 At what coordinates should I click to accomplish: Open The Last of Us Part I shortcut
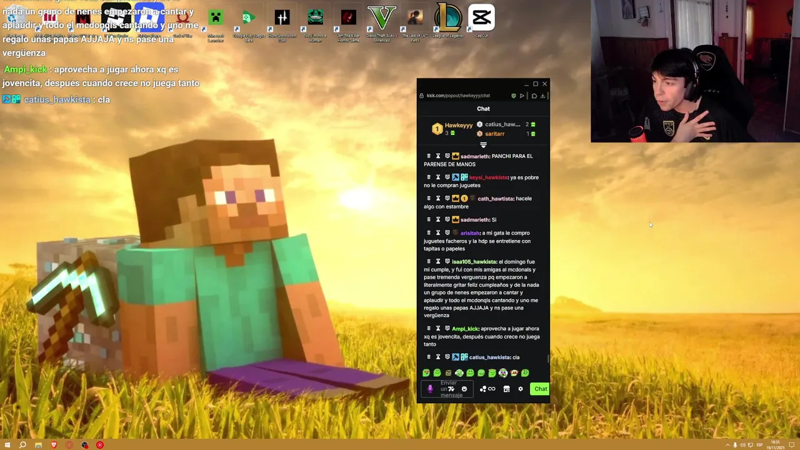coord(415,23)
